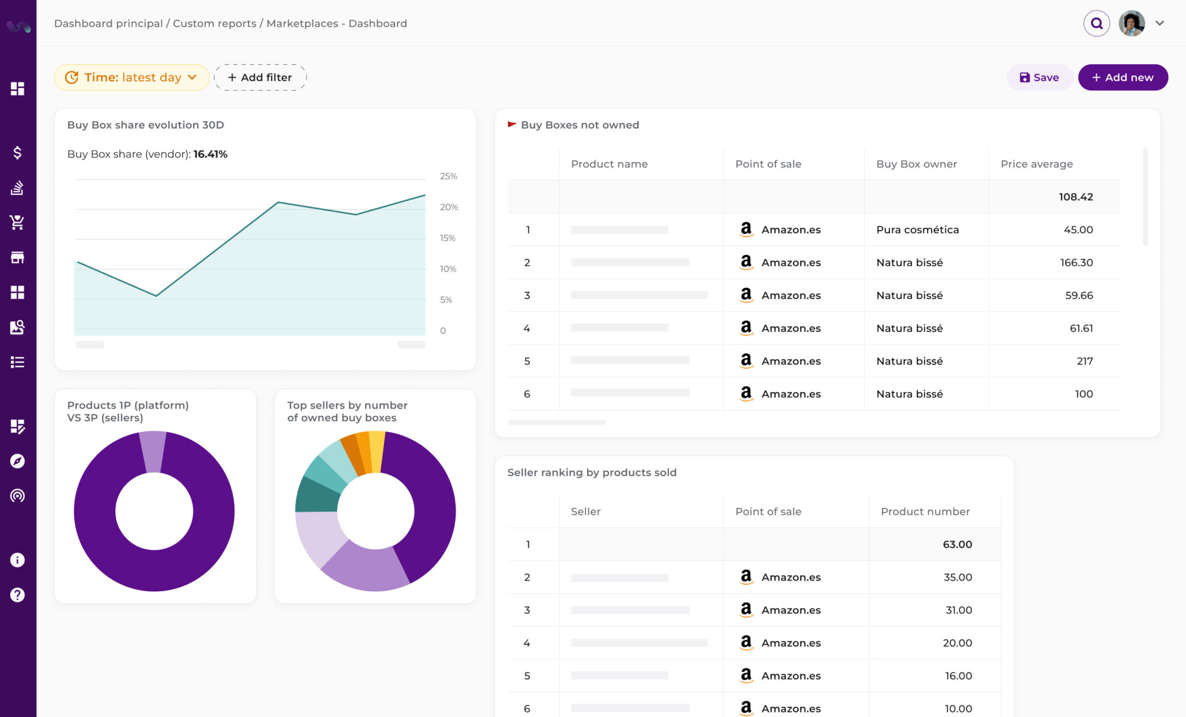Save the current dashboard

coord(1039,77)
